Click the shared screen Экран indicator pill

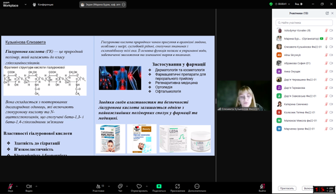point(103,4)
